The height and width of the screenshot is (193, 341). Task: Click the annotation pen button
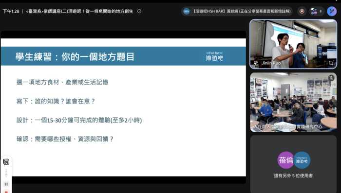(x=332, y=11)
